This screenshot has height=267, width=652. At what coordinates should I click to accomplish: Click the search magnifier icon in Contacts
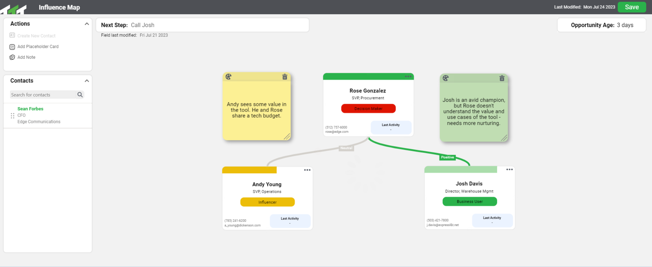tap(80, 95)
